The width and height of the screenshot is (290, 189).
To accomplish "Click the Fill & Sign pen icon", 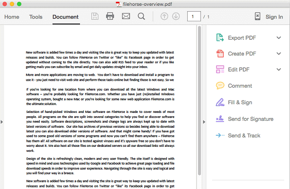I will tap(220, 102).
